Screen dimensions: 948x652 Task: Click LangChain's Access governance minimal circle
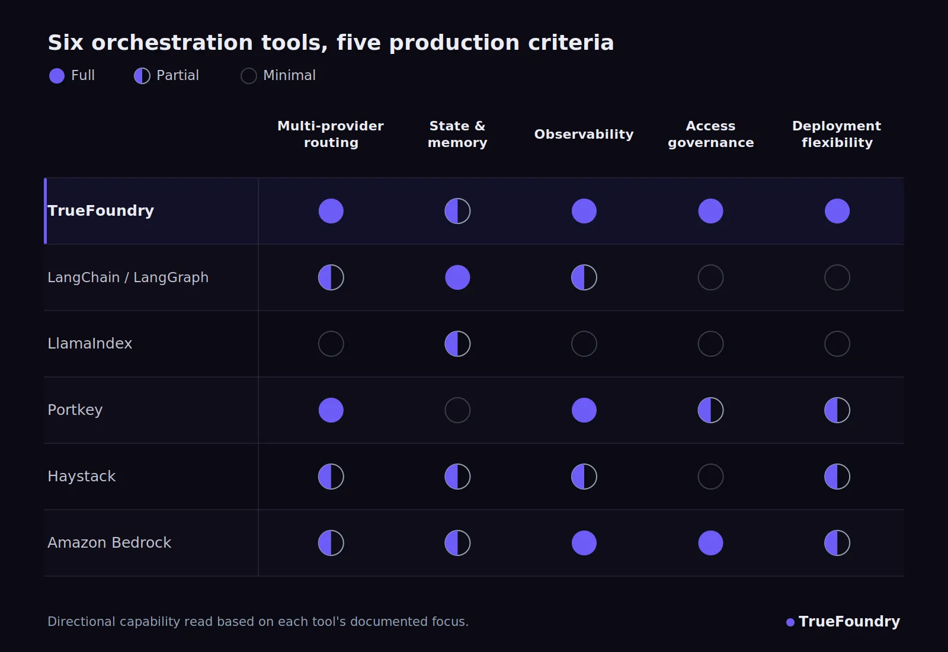pyautogui.click(x=710, y=277)
